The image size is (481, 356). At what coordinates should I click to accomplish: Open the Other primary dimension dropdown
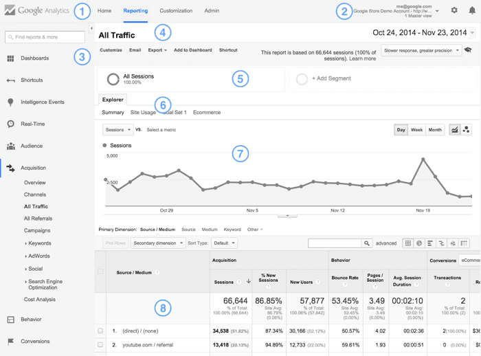click(255, 230)
